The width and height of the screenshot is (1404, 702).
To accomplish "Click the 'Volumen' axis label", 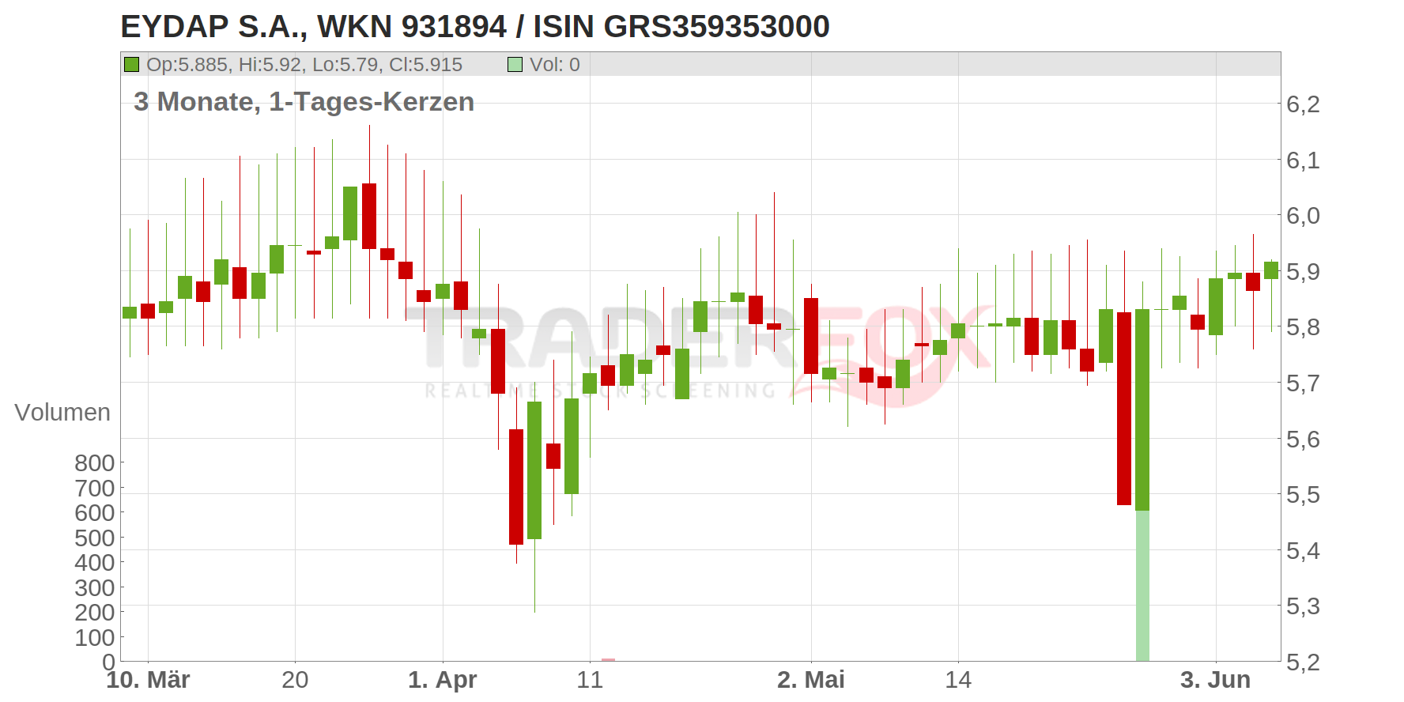I will [x=62, y=413].
